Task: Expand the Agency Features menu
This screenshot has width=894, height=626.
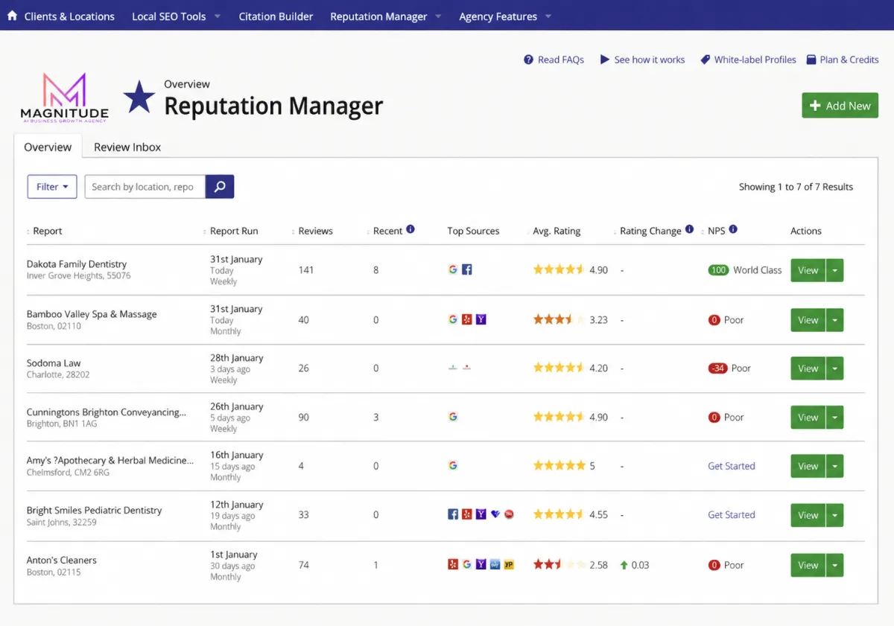Action: pos(505,16)
